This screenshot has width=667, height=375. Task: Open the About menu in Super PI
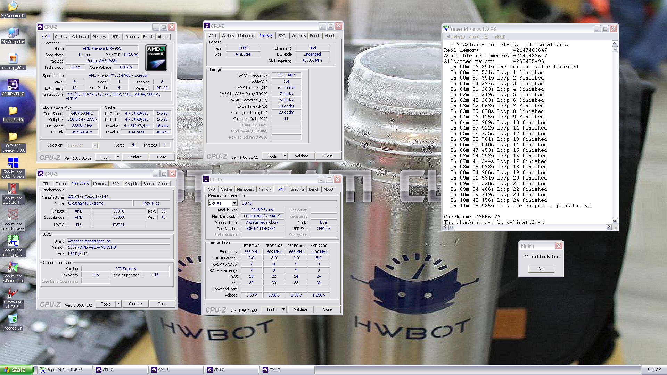click(479, 36)
